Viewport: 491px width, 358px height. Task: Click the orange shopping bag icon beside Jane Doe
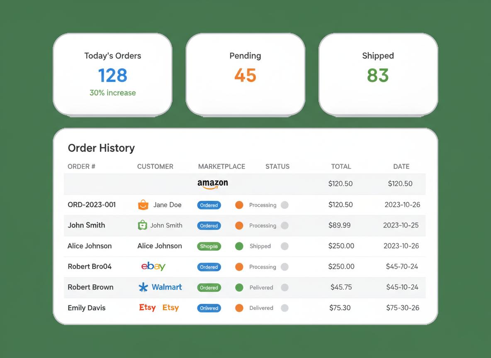pyautogui.click(x=143, y=205)
